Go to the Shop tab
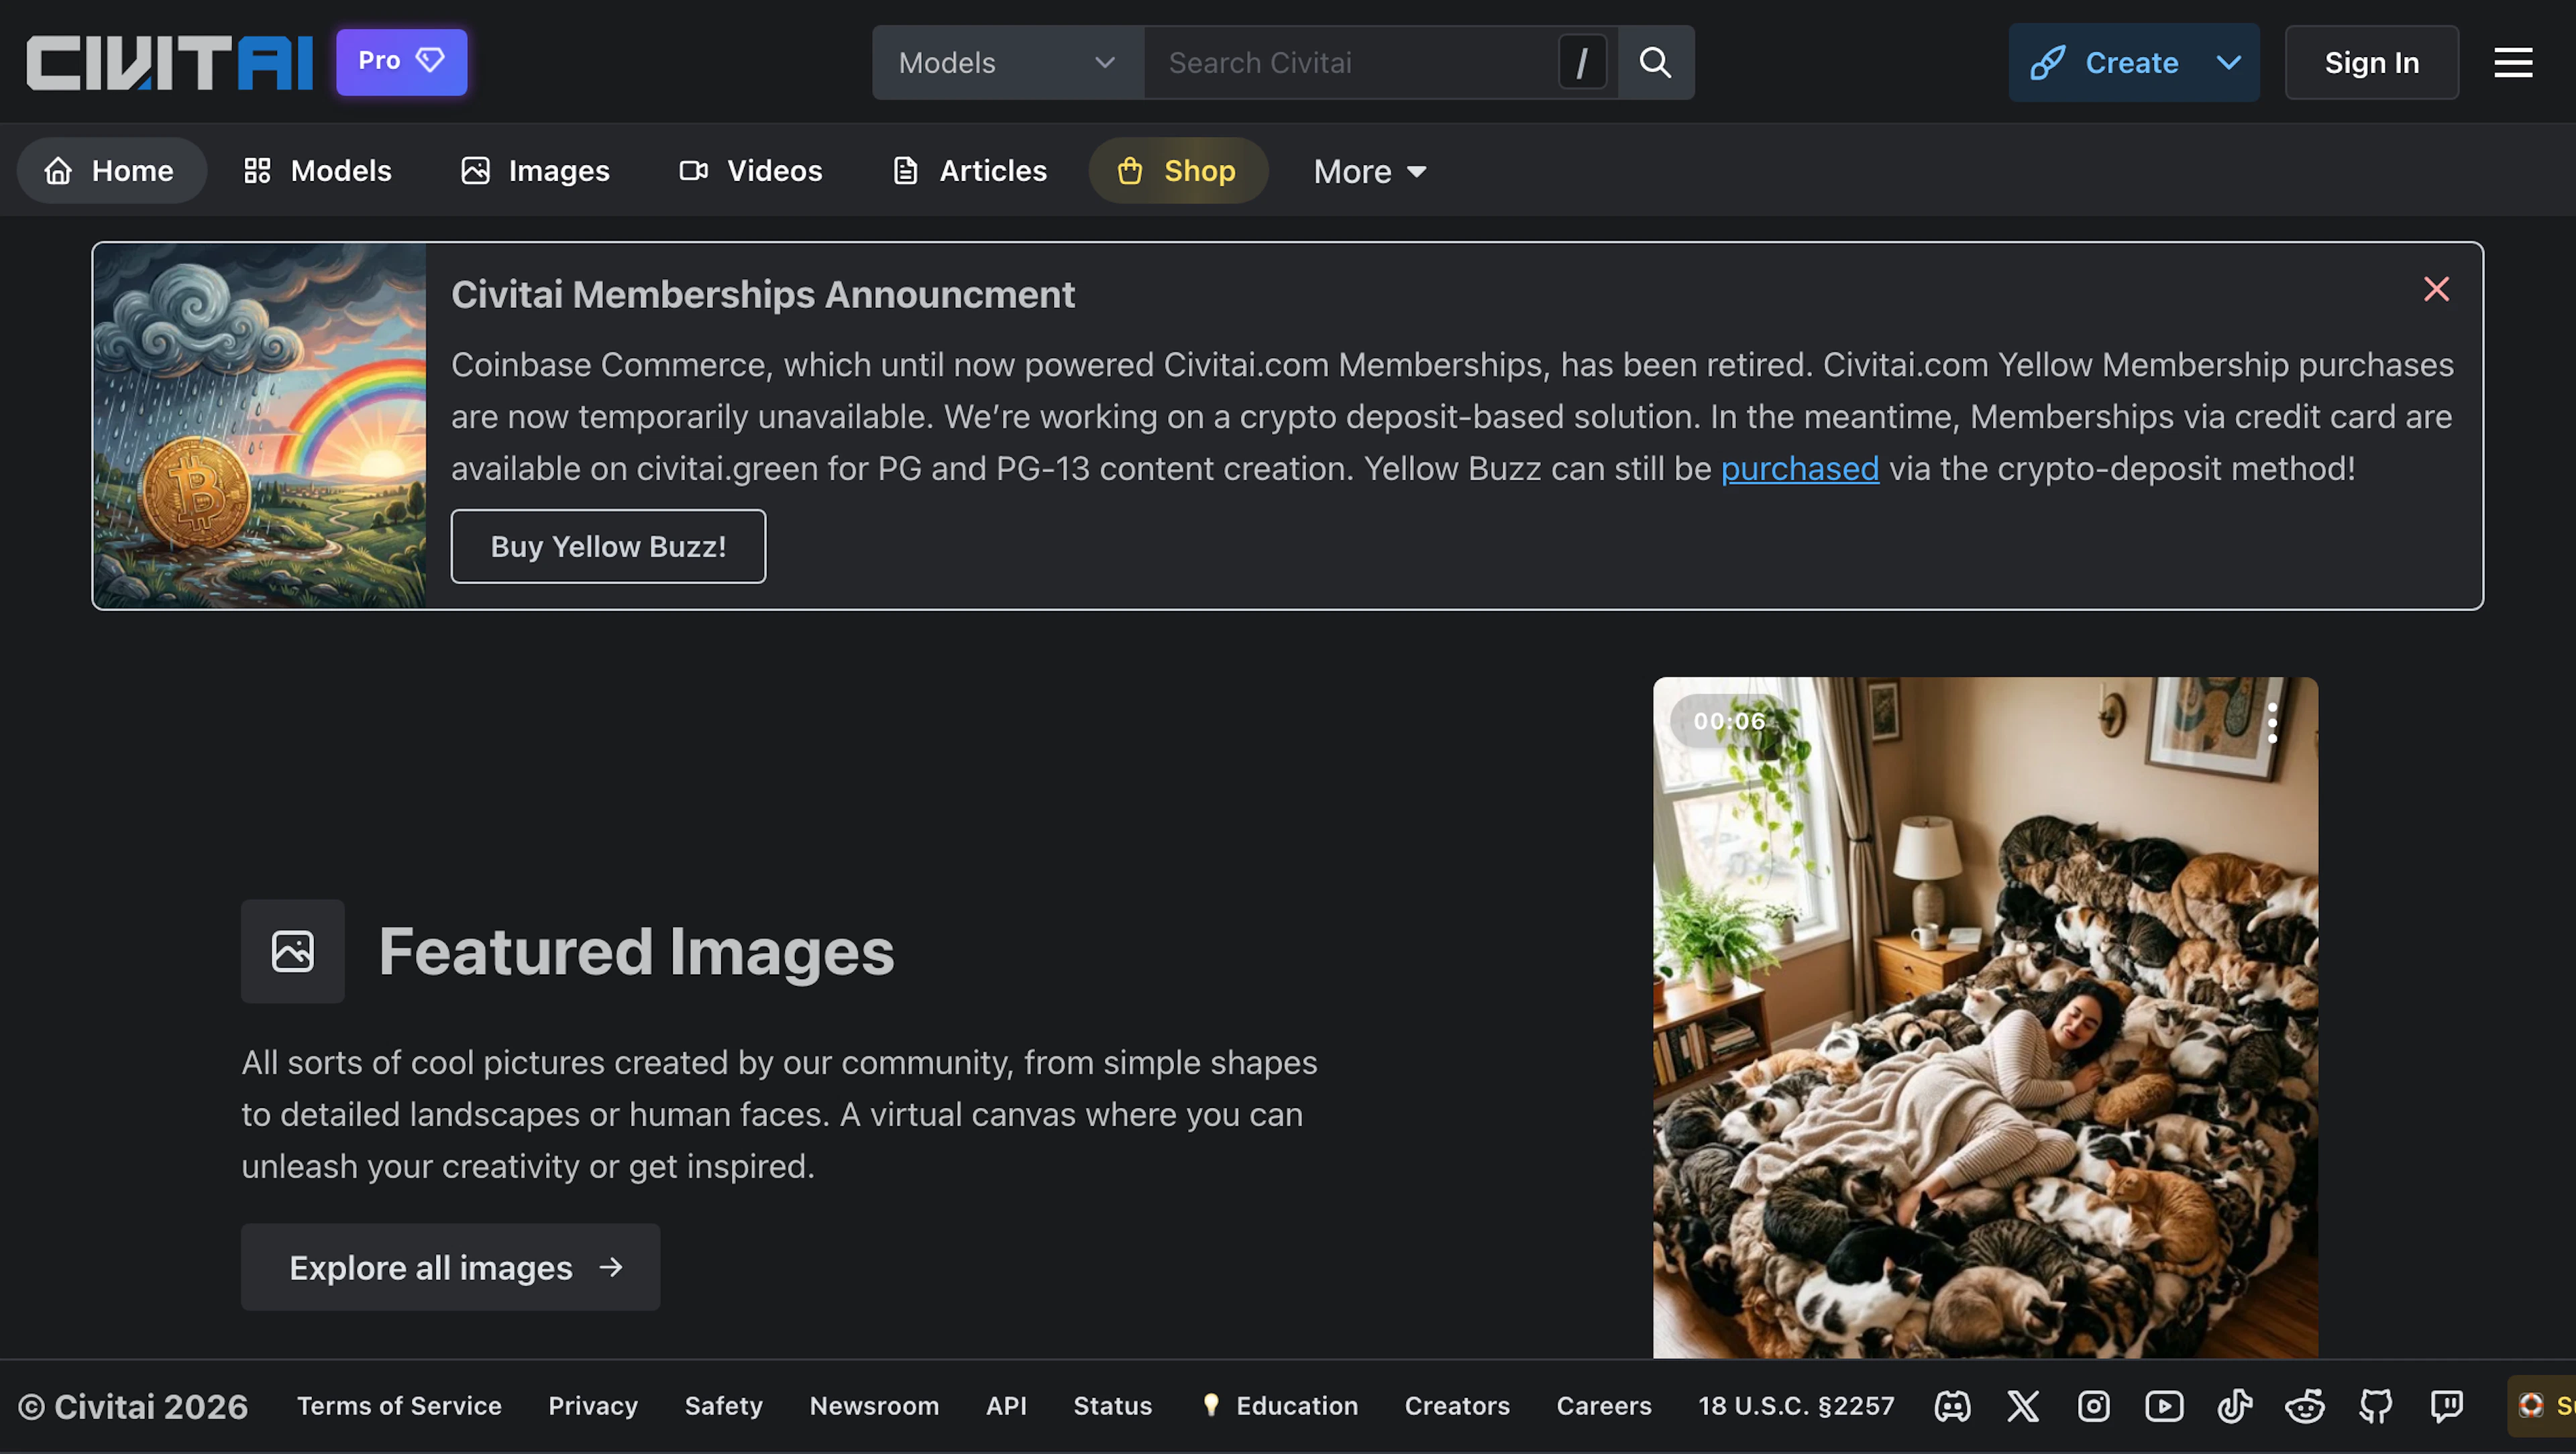The width and height of the screenshot is (2576, 1454). click(x=1177, y=171)
